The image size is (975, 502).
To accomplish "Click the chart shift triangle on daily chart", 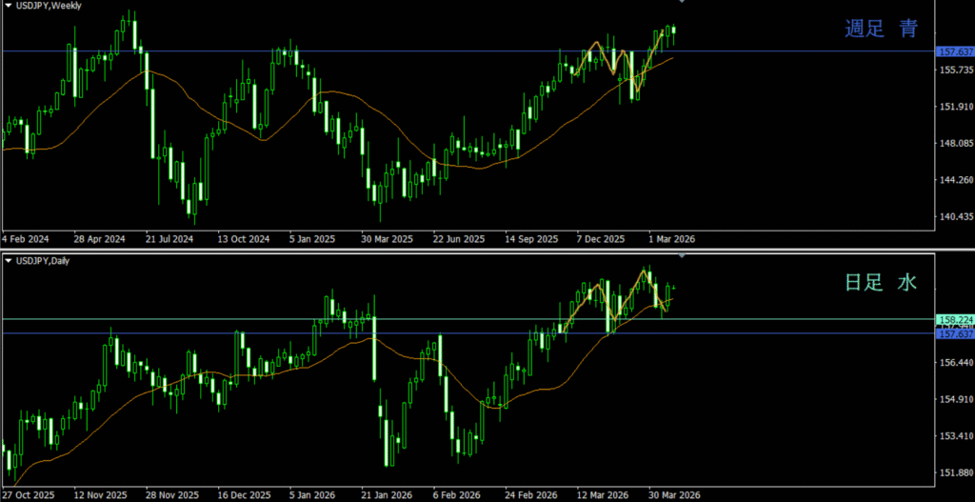I will 681,256.
